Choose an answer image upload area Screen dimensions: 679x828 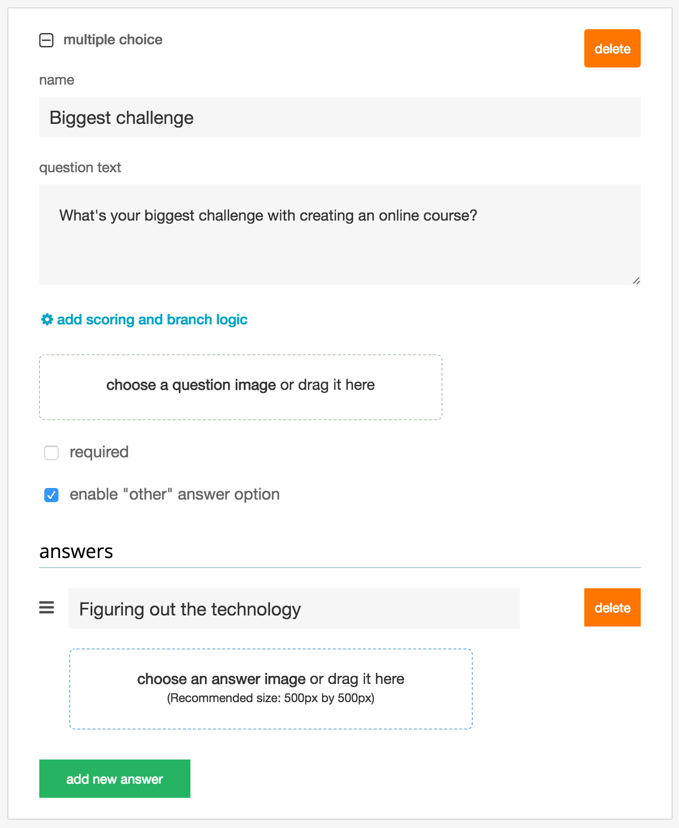point(270,688)
